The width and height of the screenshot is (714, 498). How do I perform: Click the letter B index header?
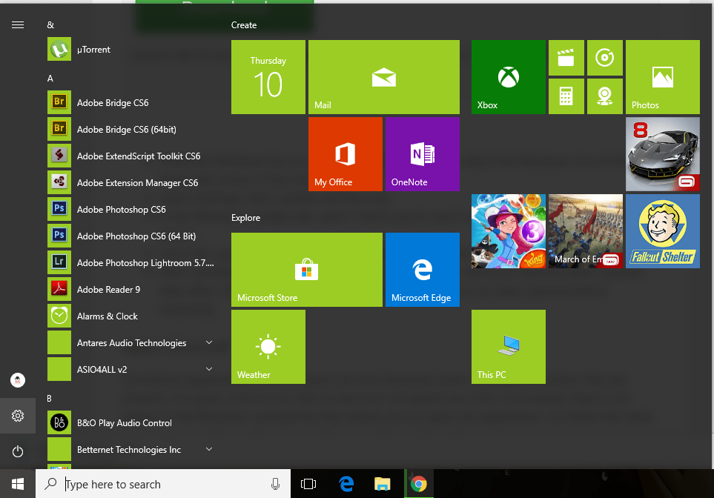pyautogui.click(x=49, y=398)
